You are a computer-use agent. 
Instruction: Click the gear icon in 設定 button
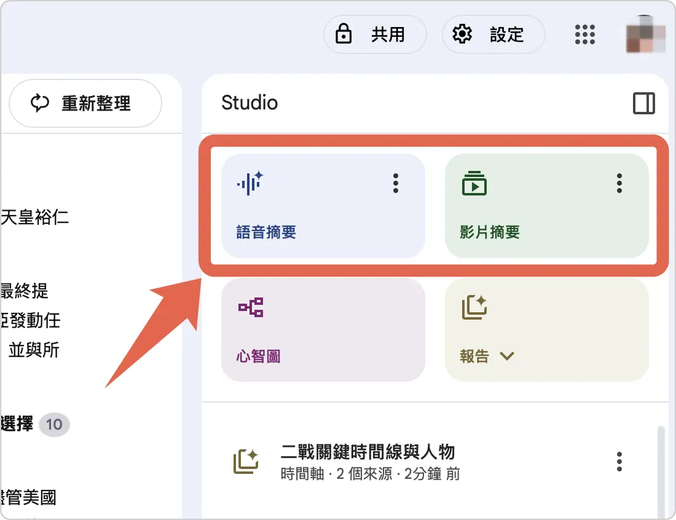pyautogui.click(x=462, y=34)
